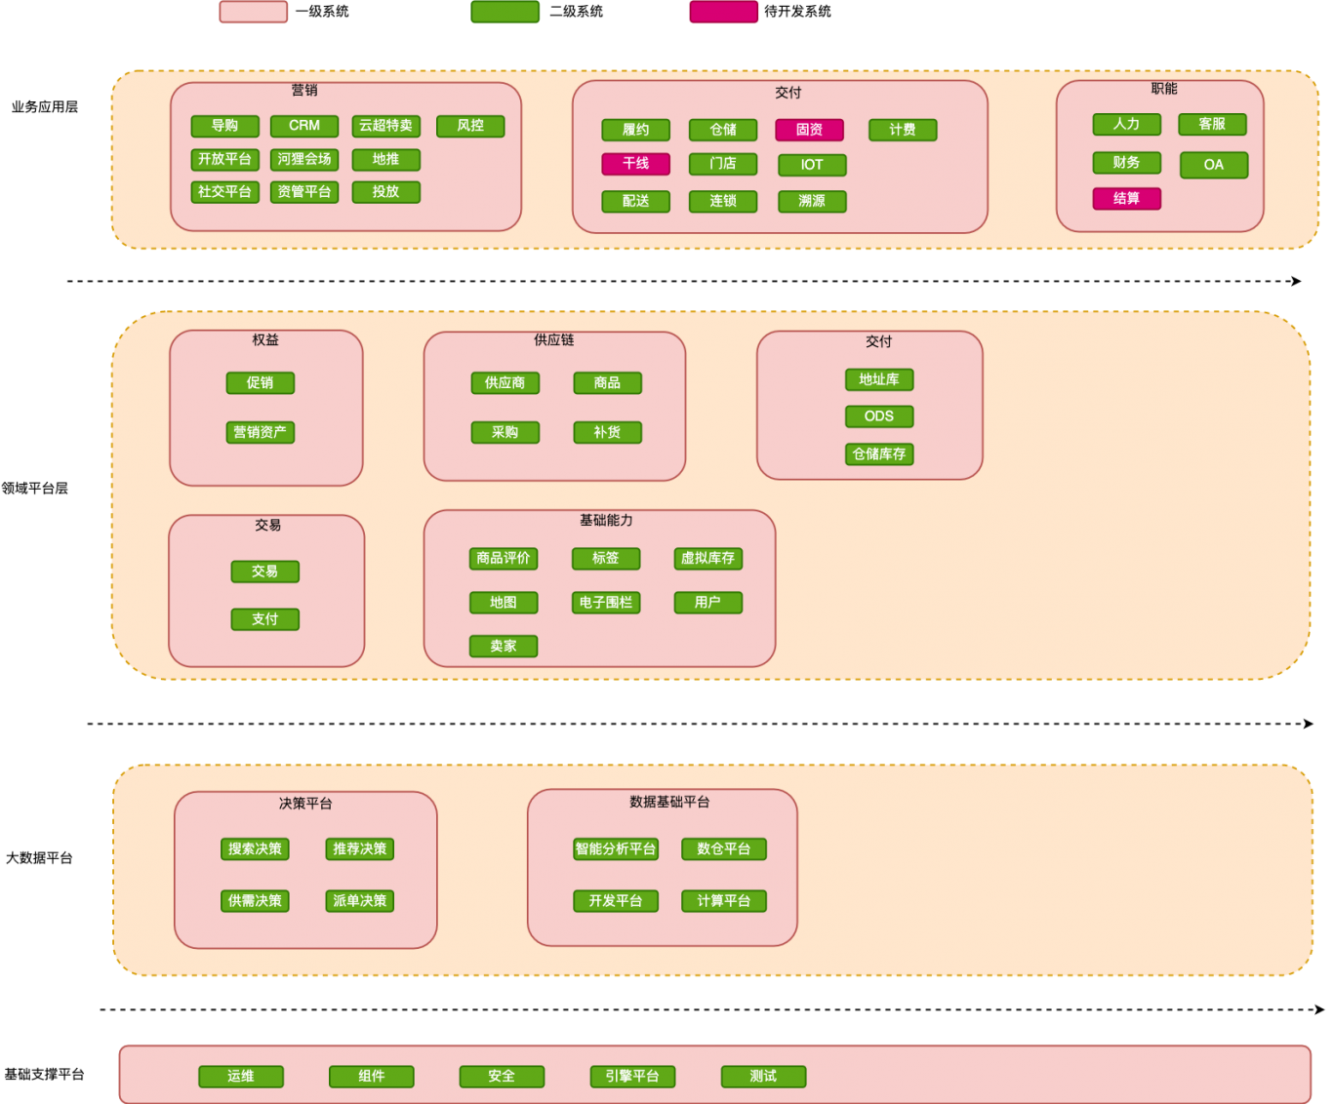
Task: Click the 推荐决策 box
Action: 360,849
